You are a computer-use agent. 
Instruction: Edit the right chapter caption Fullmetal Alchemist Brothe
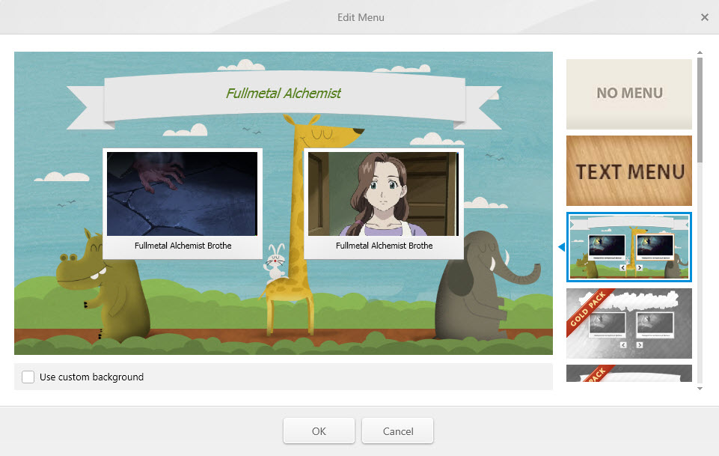(385, 246)
